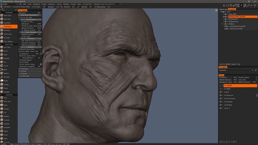Switch to the Sculpt Tree tab
Screen dimensions: 258x145
(232, 9)
